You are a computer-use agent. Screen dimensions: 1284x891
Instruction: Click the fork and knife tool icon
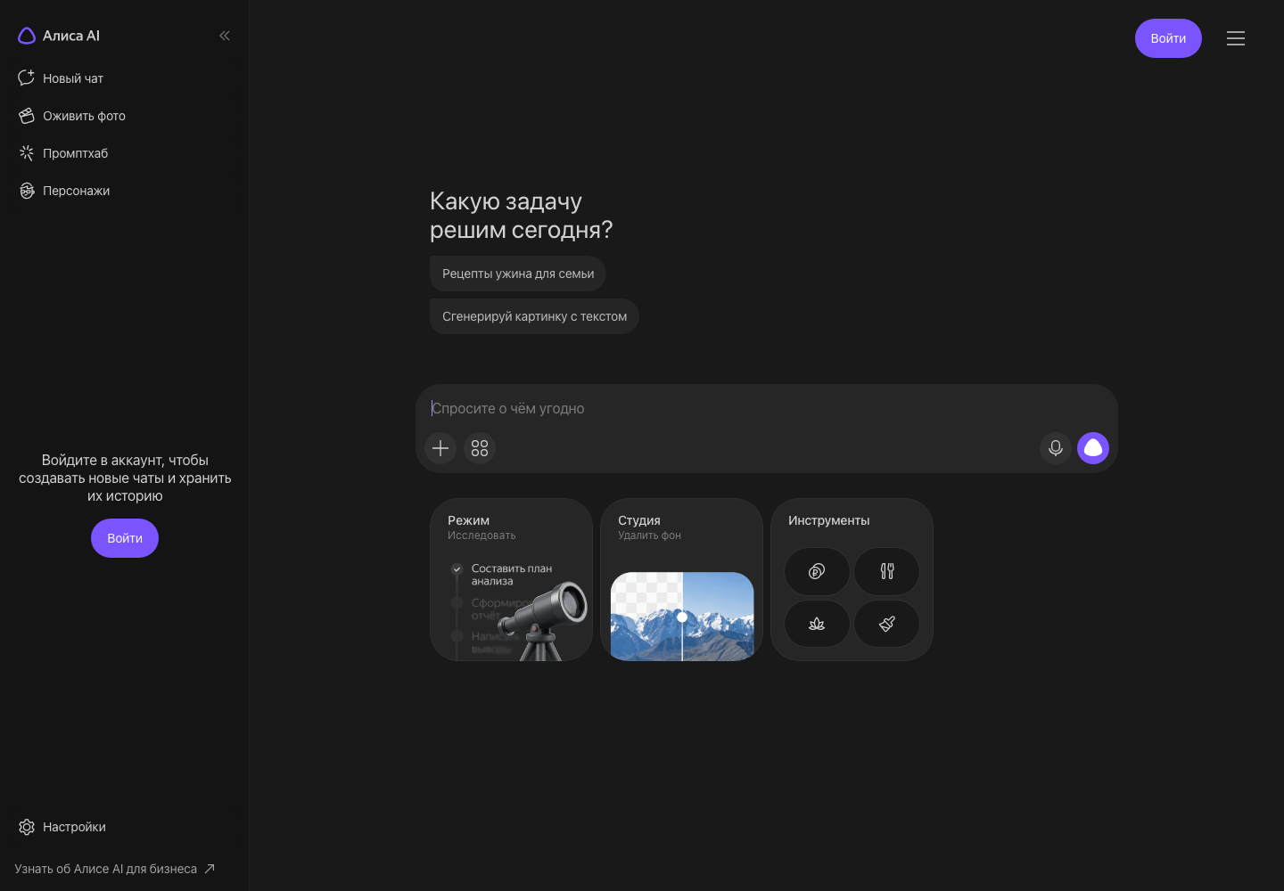(887, 571)
